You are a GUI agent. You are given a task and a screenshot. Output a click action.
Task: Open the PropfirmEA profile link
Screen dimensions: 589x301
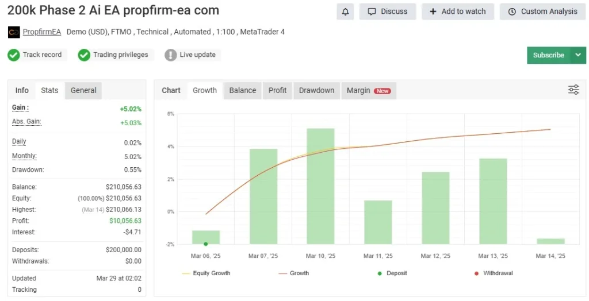[x=41, y=32]
